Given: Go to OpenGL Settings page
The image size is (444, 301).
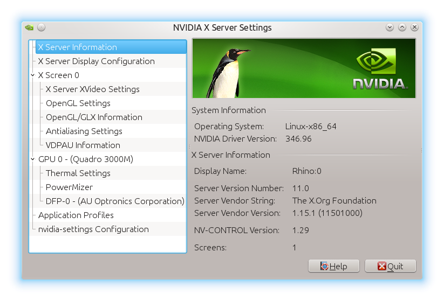Looking at the screenshot, I should tap(78, 103).
